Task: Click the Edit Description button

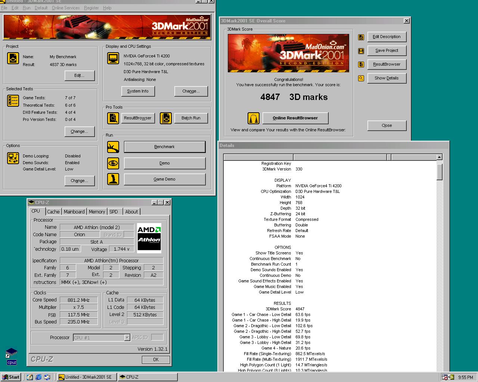Action: pyautogui.click(x=387, y=37)
